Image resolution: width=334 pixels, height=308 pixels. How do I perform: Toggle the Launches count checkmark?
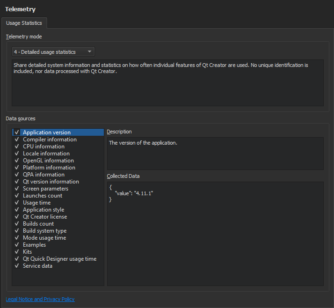pyautogui.click(x=16, y=196)
